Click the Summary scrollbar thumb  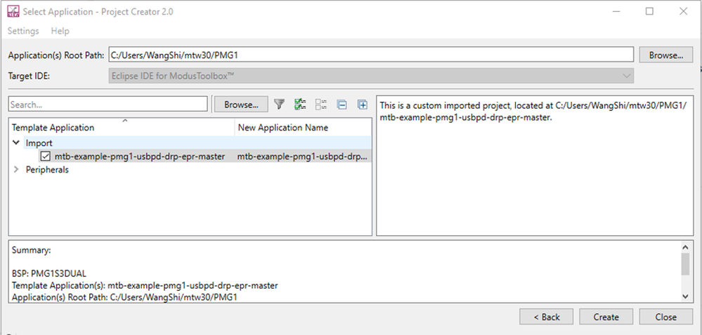(685, 264)
